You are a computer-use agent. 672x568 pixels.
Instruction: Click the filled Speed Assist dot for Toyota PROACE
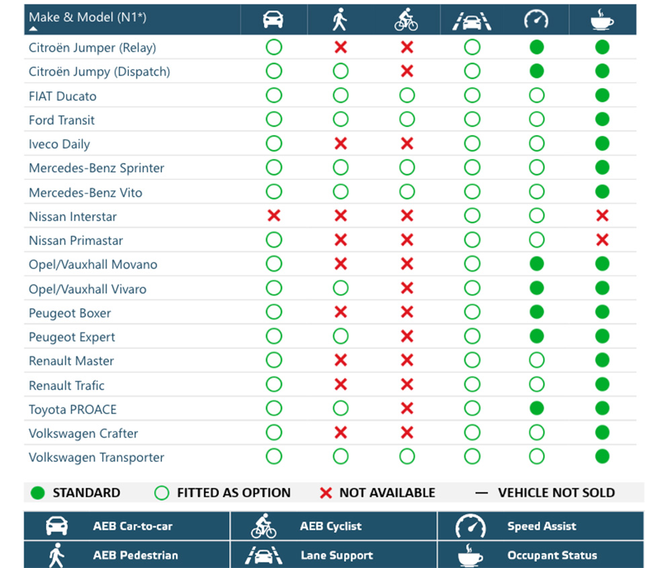[536, 409]
